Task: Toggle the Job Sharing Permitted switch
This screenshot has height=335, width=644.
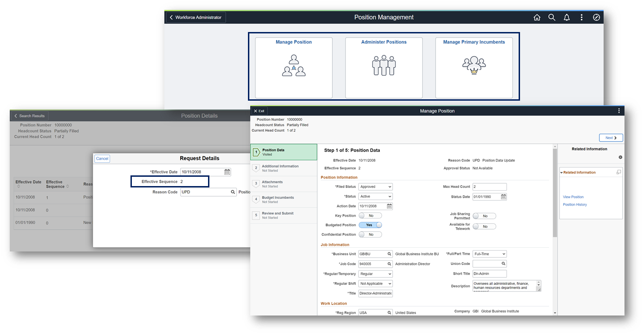Action: [484, 216]
